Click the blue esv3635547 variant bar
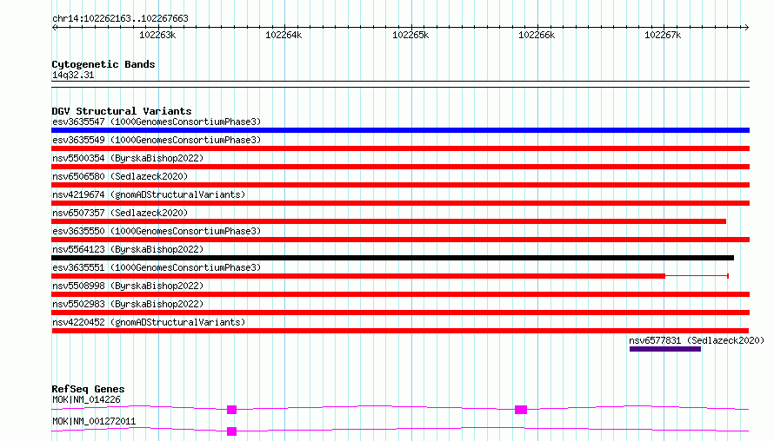 [x=400, y=130]
